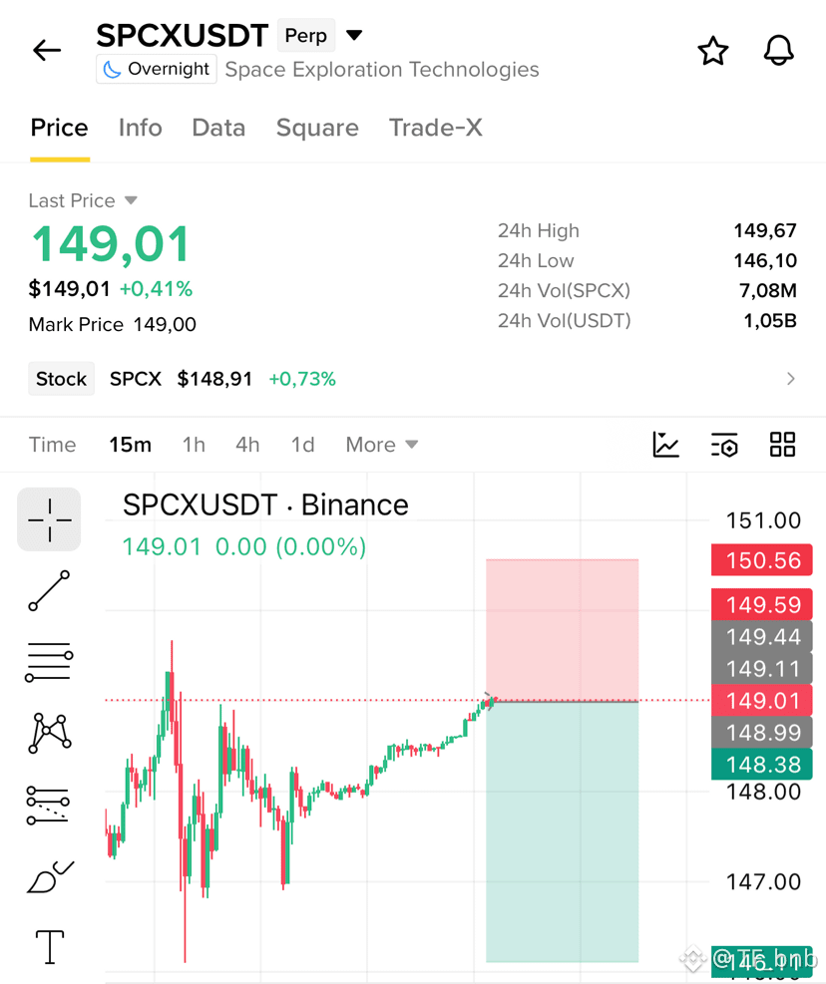Select the brush drawing tool
This screenshot has height=984, width=826.
(x=50, y=876)
